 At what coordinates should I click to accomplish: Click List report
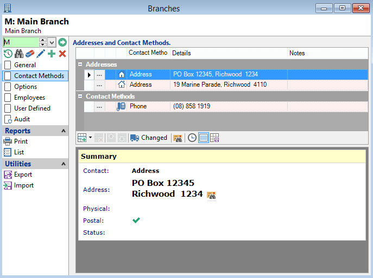[x=35, y=152]
